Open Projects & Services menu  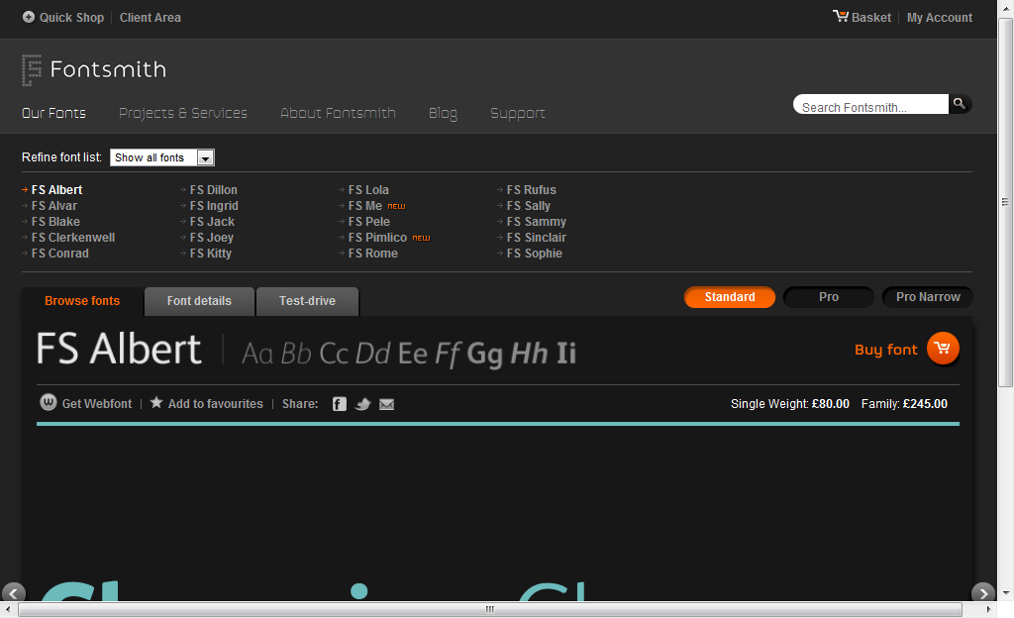point(183,113)
